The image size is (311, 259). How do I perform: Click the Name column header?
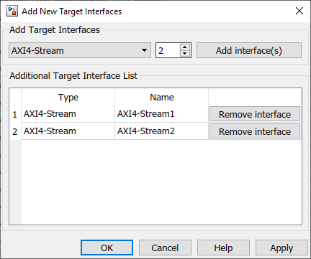(x=161, y=97)
